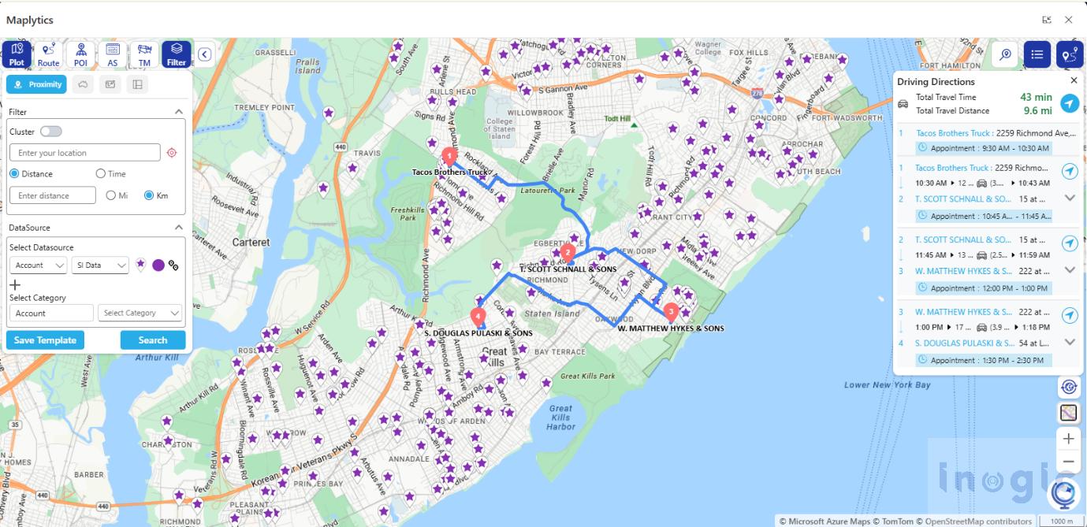
Task: Expand leg to S. DOUGLAS PULASKI details
Action: [x=1070, y=343]
